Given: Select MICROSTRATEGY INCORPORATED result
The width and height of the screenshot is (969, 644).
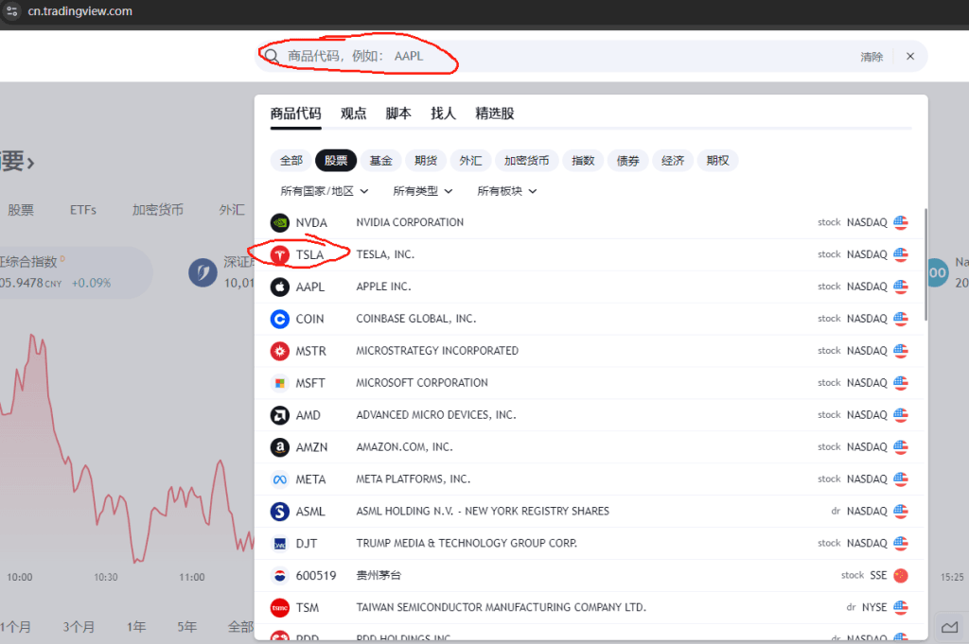Looking at the screenshot, I should [437, 351].
